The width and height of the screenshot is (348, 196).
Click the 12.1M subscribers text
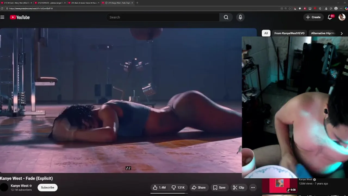(21, 190)
